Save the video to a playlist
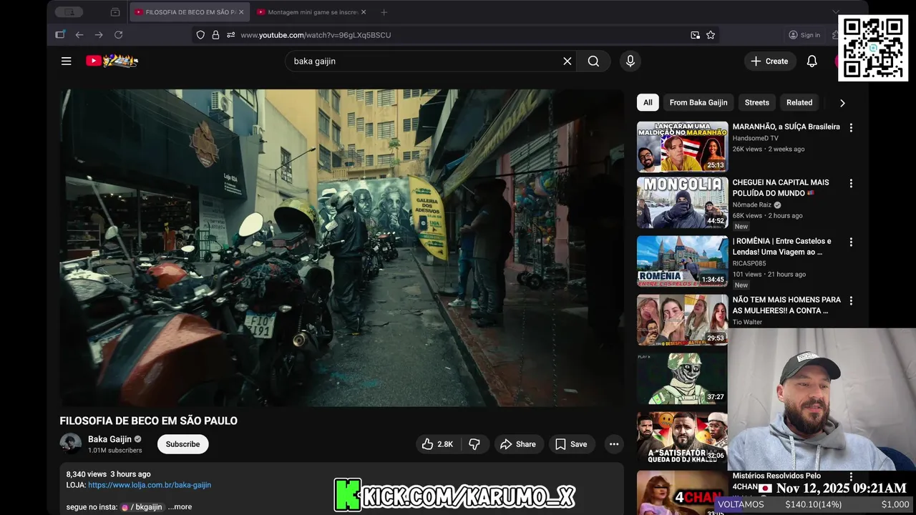The image size is (916, 515). point(572,444)
